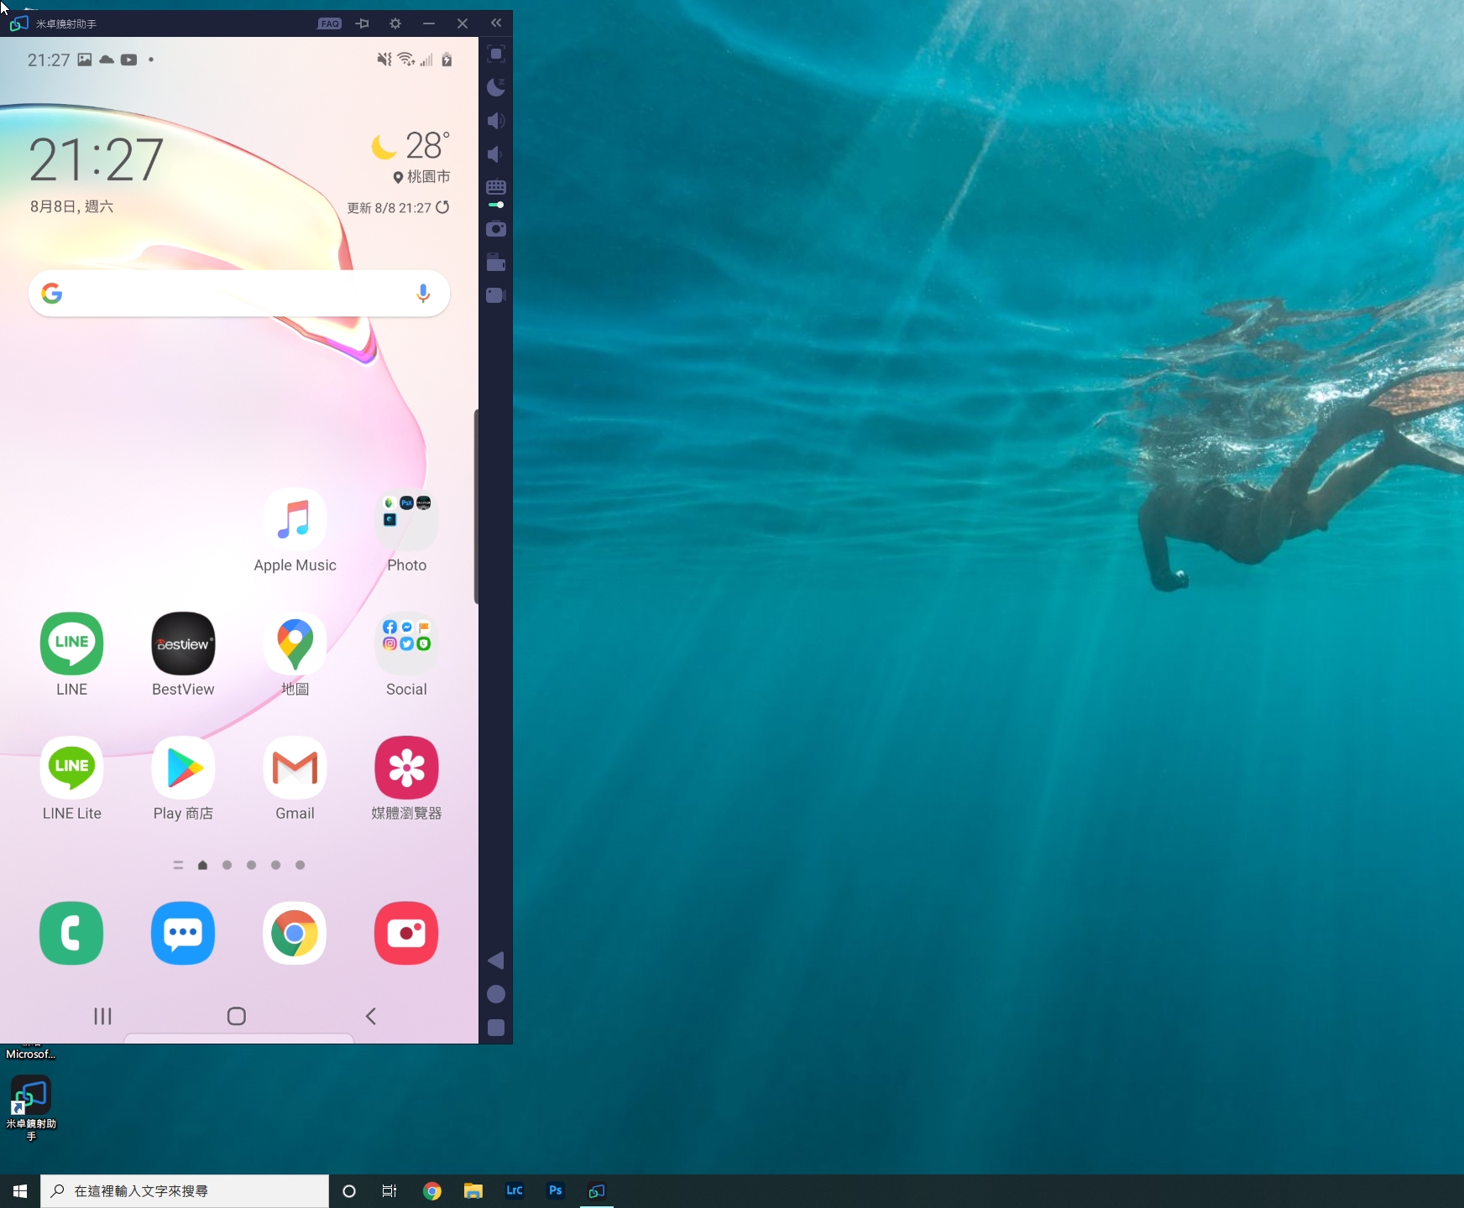
Task: Open the mirroring assistant settings gear
Action: point(395,23)
